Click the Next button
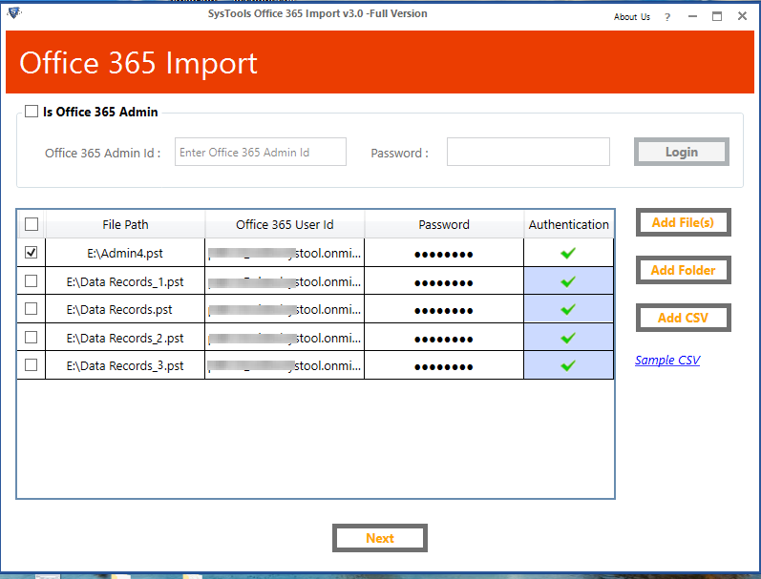 point(379,538)
